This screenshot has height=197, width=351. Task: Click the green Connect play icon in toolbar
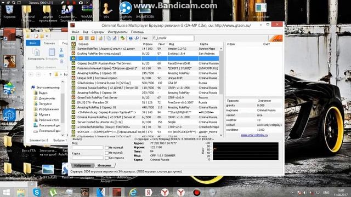pos(73,38)
